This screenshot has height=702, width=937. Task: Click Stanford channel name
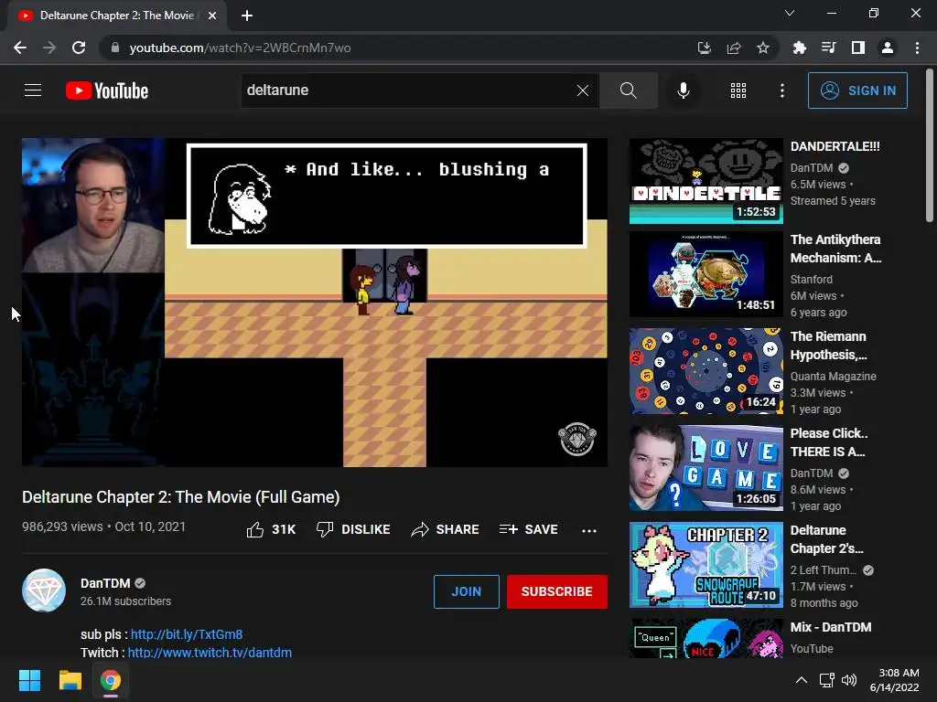click(x=811, y=280)
